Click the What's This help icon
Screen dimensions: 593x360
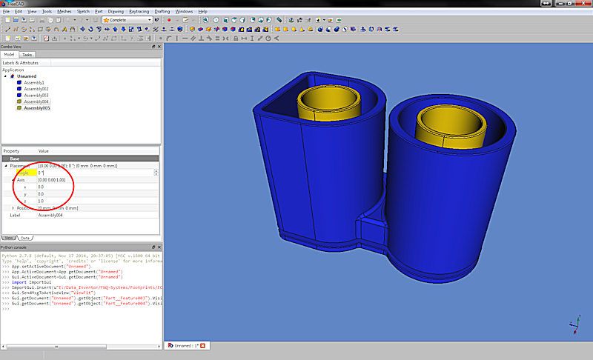tap(157, 20)
